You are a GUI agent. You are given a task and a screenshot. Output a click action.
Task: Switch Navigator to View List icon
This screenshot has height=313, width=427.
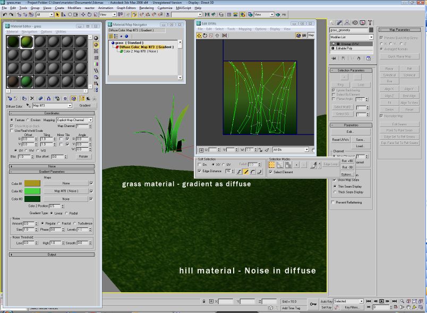pos(111,36)
